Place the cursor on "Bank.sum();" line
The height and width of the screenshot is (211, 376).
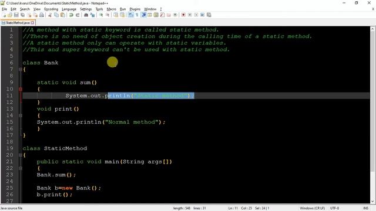coord(56,175)
